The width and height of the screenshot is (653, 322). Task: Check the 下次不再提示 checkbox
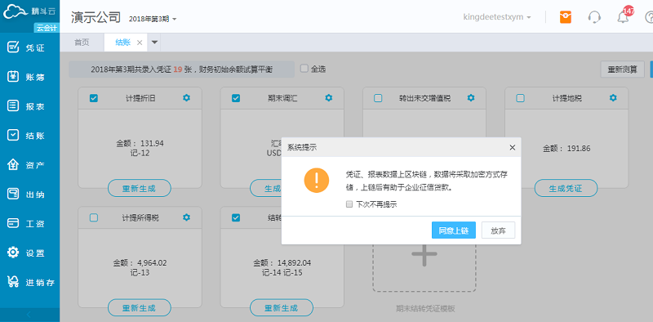349,204
